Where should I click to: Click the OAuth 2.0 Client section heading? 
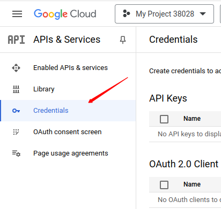tap(184, 164)
